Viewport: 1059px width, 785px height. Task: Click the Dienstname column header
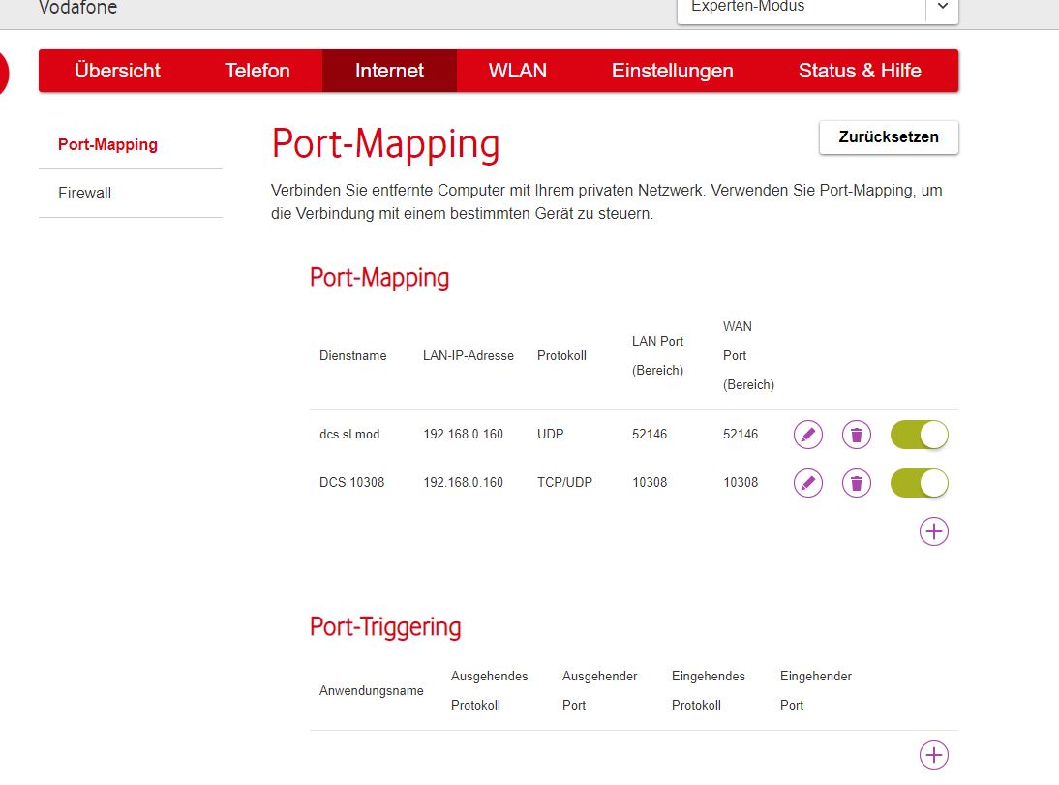point(353,356)
